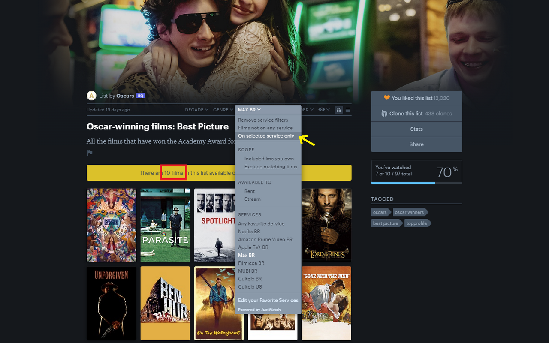Click the Oscars profile avatar icon
The height and width of the screenshot is (343, 549).
click(91, 96)
